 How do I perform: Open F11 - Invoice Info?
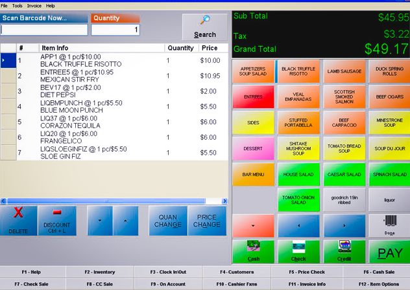(307, 284)
